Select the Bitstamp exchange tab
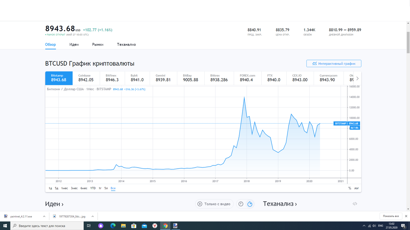 coord(59,78)
